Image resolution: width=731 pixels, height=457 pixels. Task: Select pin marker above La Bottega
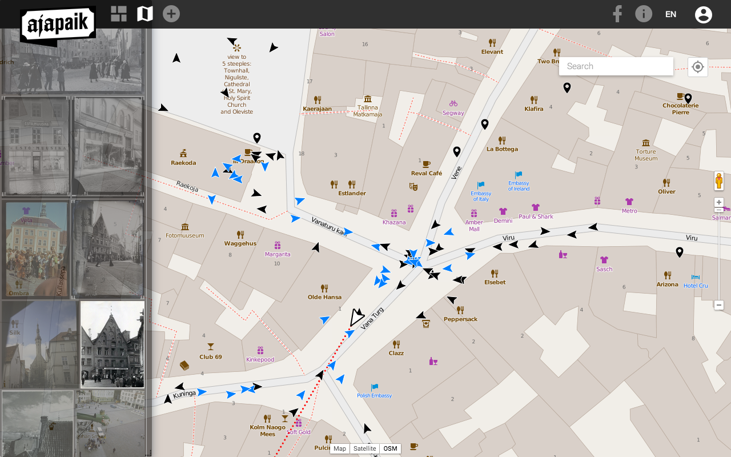(485, 124)
